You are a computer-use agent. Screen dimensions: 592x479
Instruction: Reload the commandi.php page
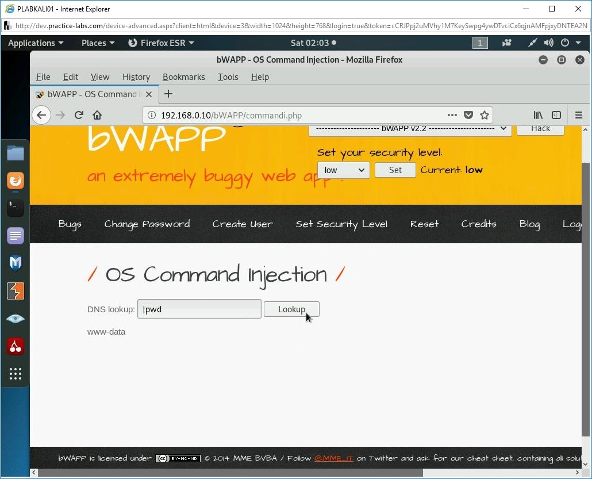[x=79, y=115]
